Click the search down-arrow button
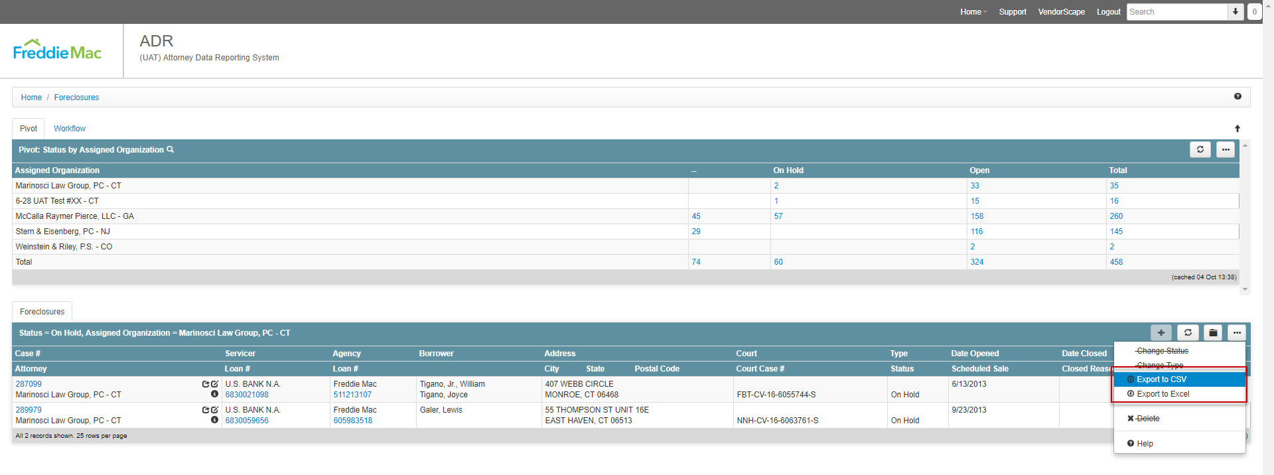The height and width of the screenshot is (475, 1274). pos(1236,12)
